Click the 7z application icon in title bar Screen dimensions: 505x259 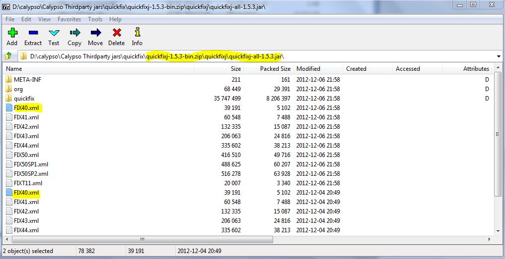tap(5, 6)
